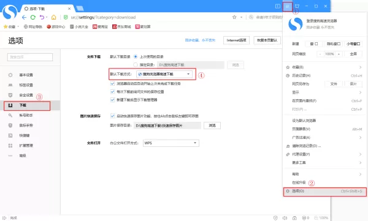The height and width of the screenshot is (221, 368).
Task: Select the 指定目录 radio button
Action: [136, 65]
